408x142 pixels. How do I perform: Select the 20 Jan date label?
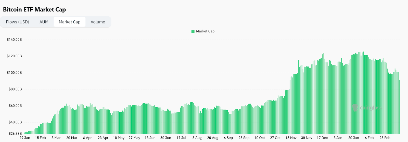tap(353, 138)
